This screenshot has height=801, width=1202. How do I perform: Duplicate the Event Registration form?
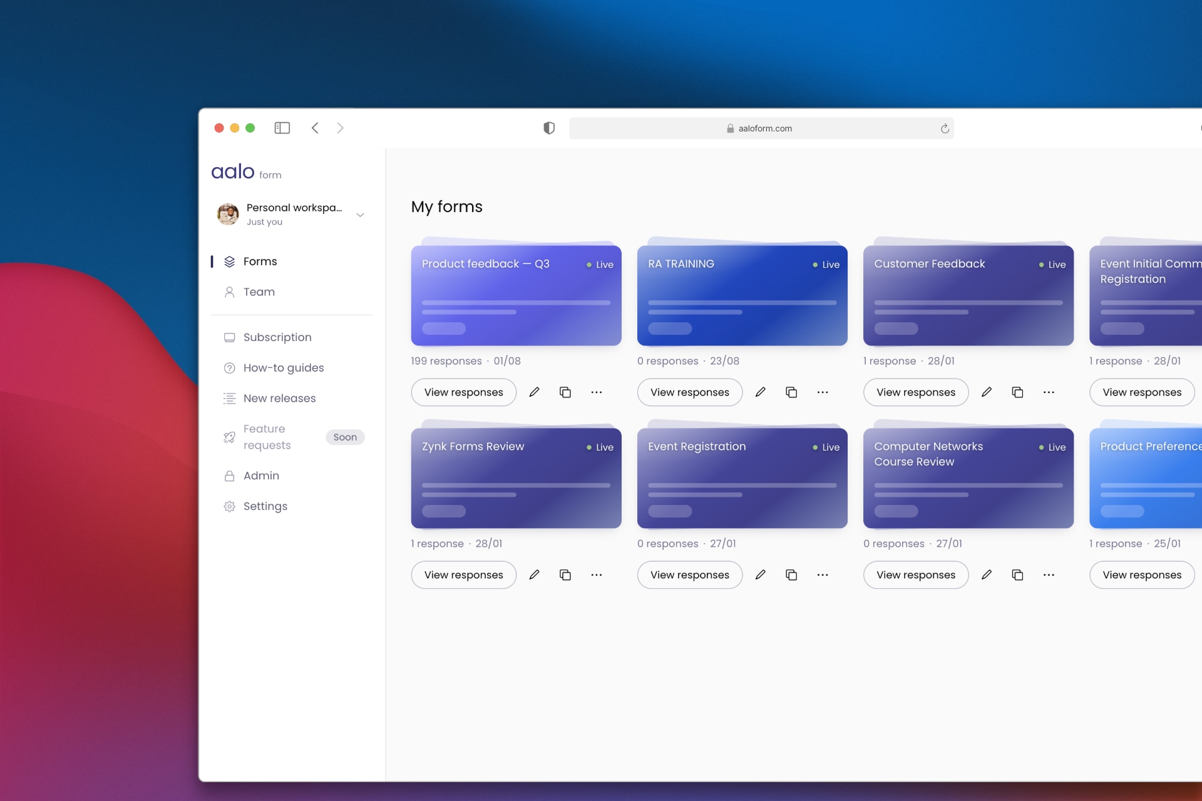pyautogui.click(x=791, y=575)
